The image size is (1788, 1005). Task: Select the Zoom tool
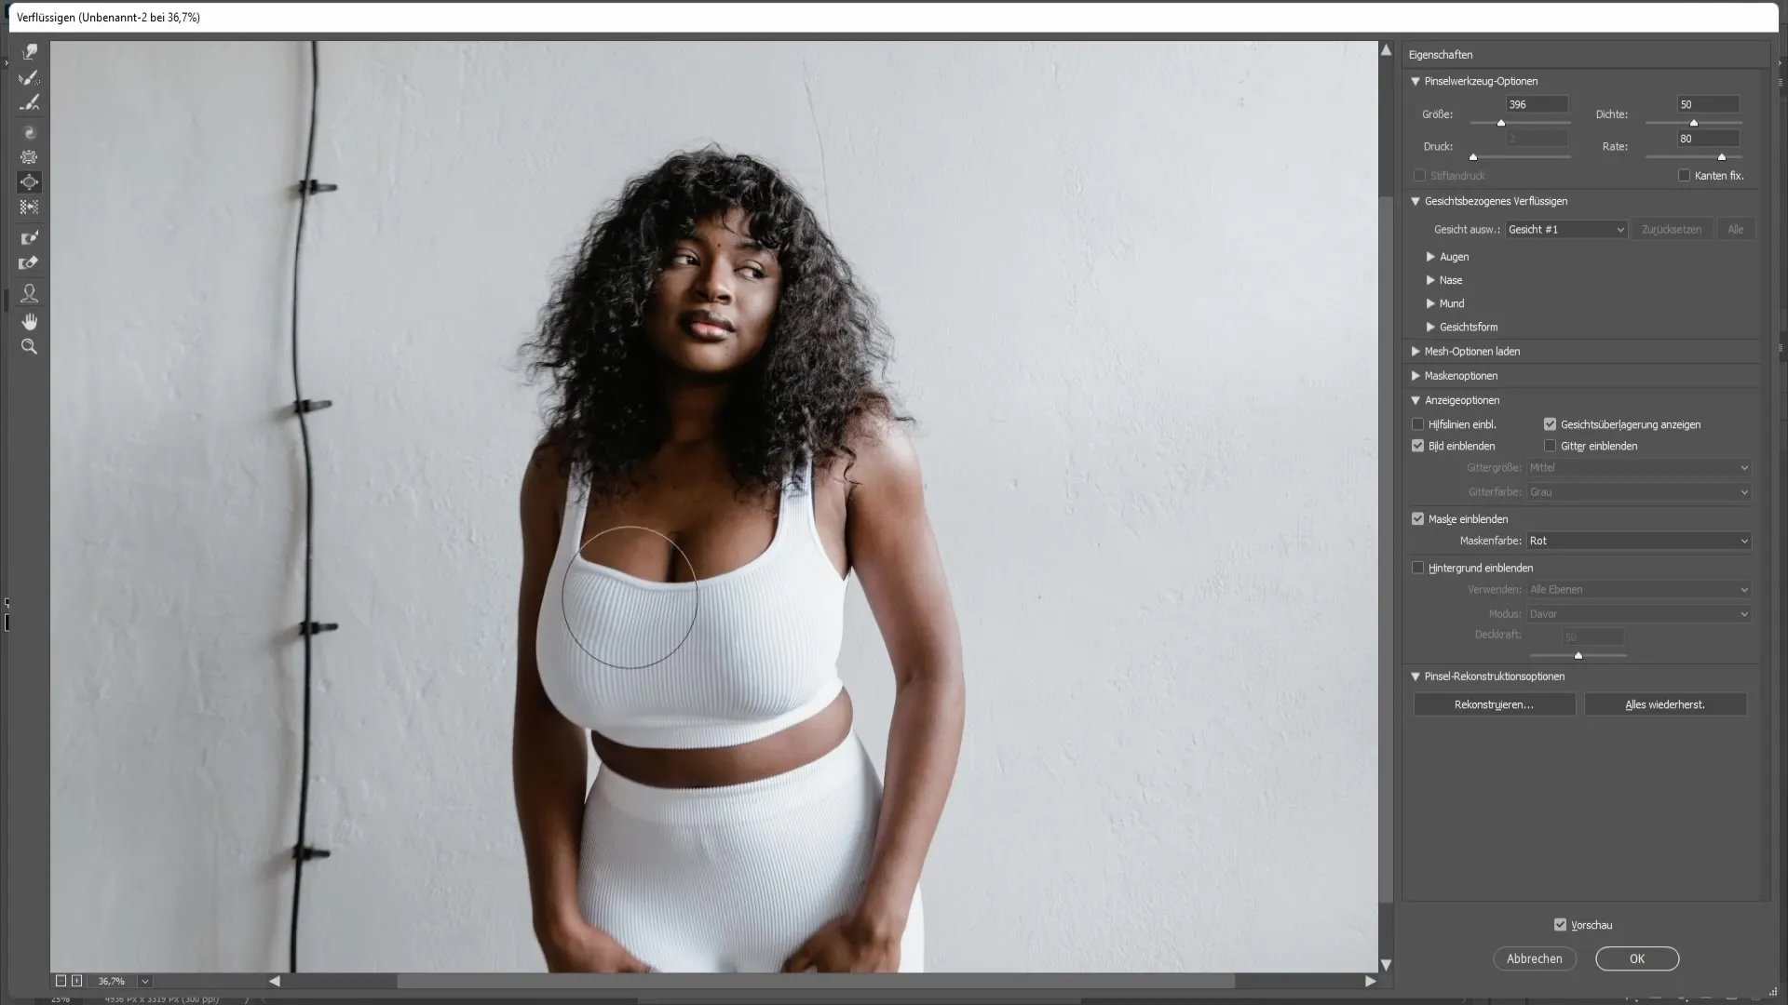30,347
